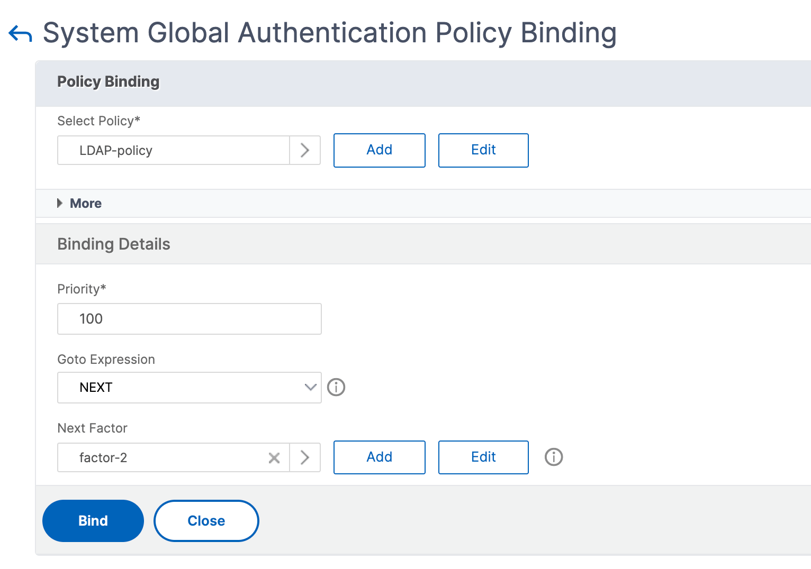Open the Next Factor selector chevron
The width and height of the screenshot is (811, 569).
pyautogui.click(x=305, y=457)
